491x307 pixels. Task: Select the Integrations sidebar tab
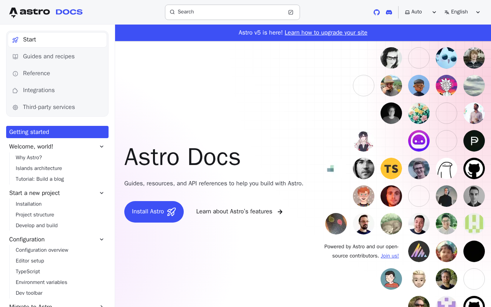pos(57,90)
